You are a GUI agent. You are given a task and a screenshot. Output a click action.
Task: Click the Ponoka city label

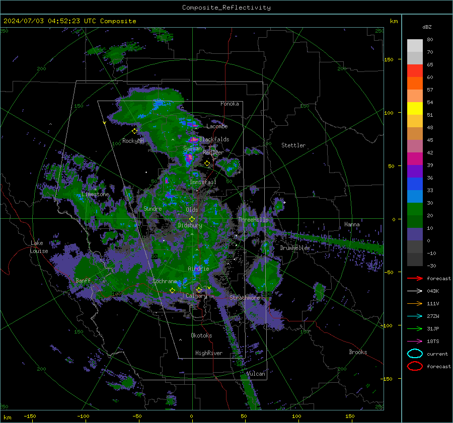[x=230, y=104]
